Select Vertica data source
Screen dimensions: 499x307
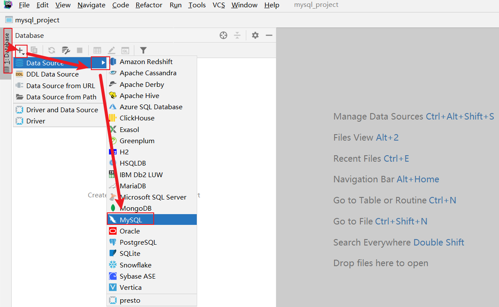(152, 287)
